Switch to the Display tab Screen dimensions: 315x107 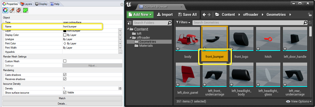(41, 4)
